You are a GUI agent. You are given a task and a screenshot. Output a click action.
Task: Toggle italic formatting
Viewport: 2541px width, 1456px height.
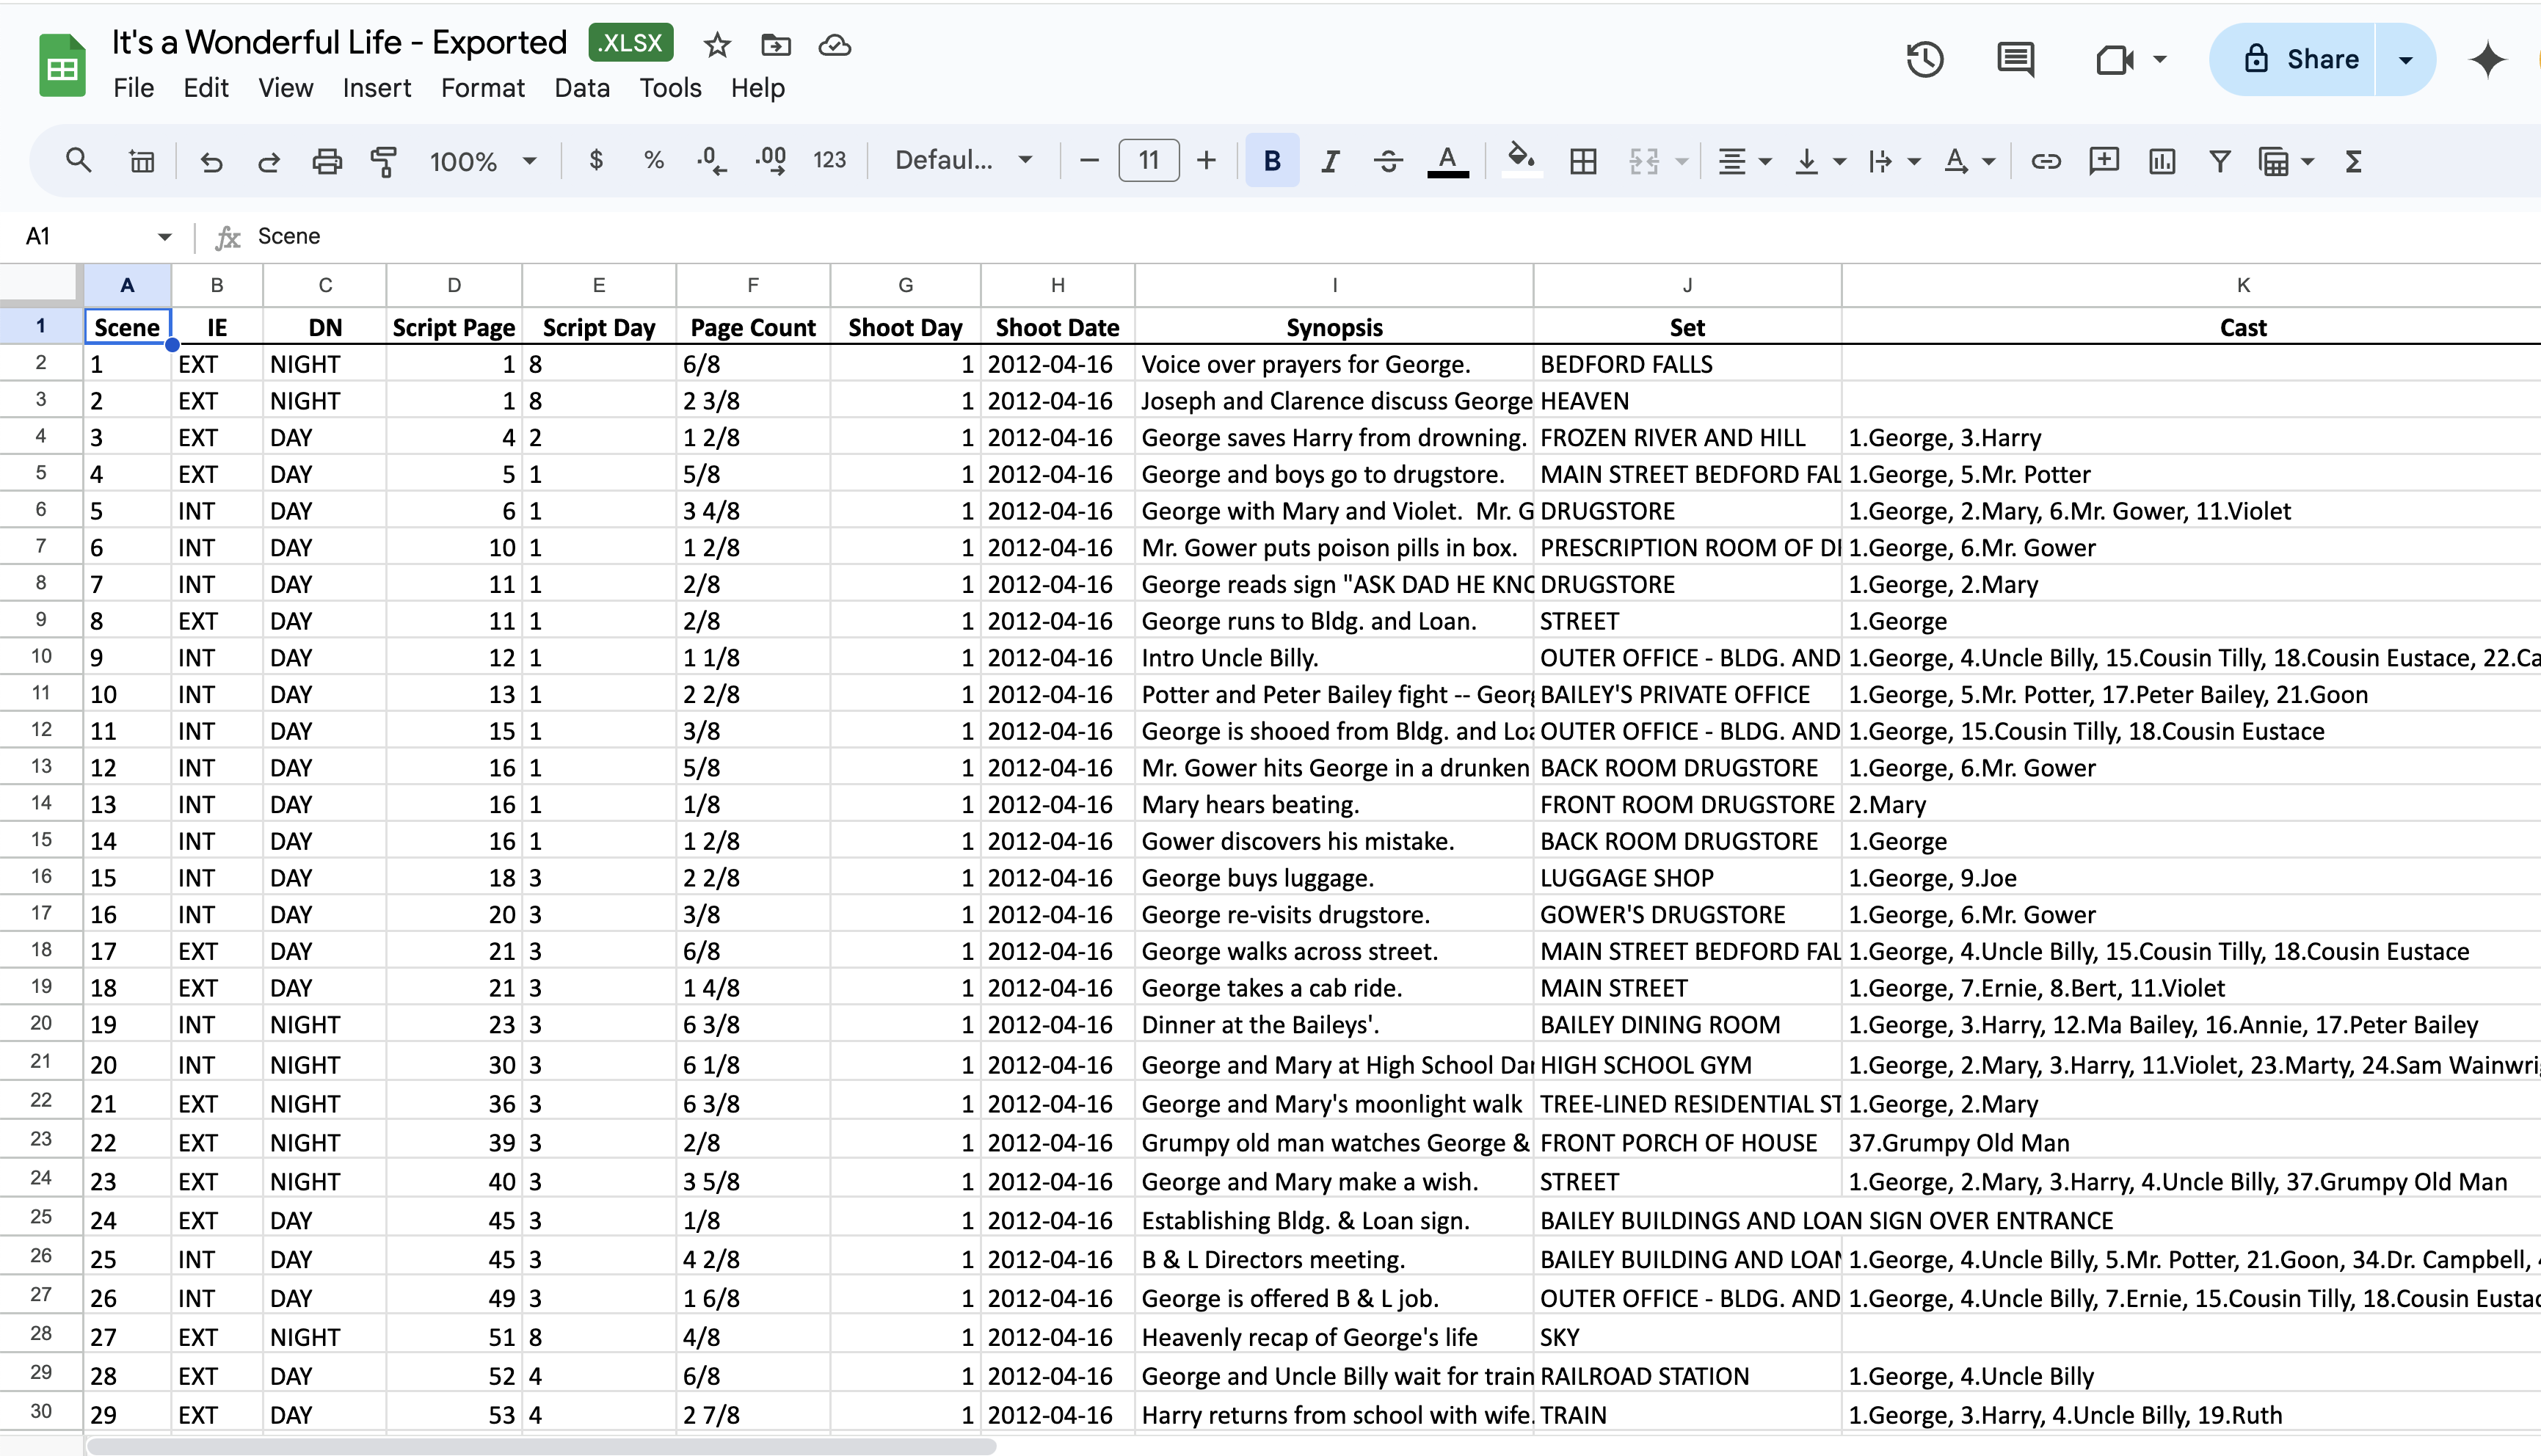pos(1330,160)
